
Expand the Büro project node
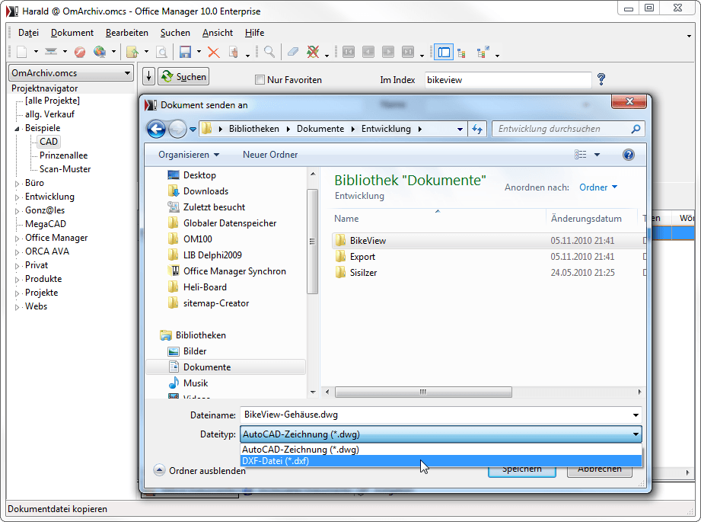[17, 184]
